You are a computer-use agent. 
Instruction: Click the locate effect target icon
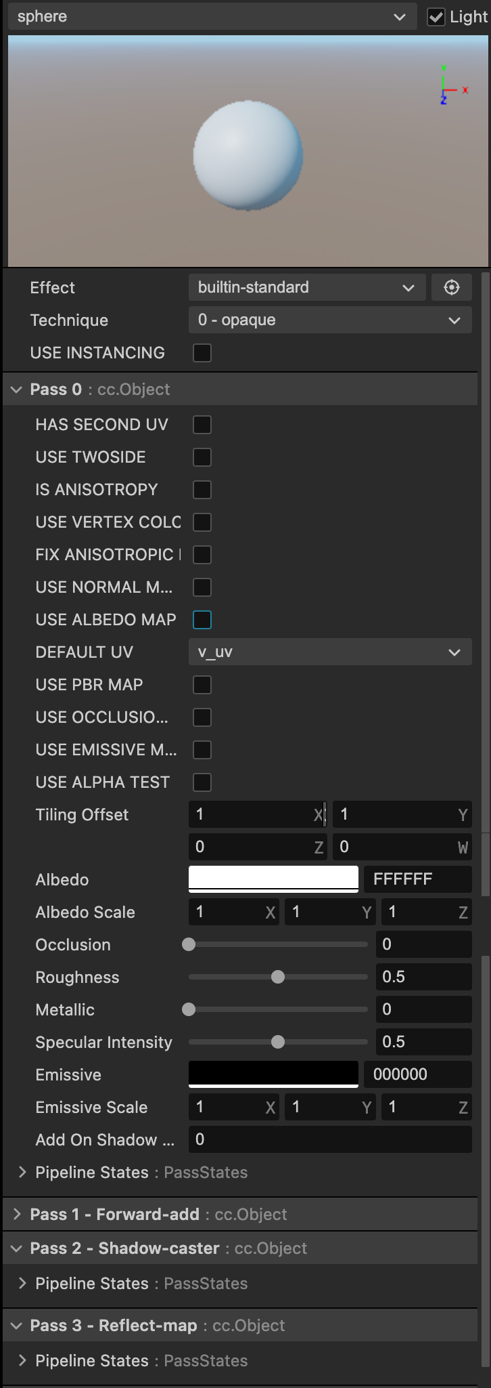point(452,287)
